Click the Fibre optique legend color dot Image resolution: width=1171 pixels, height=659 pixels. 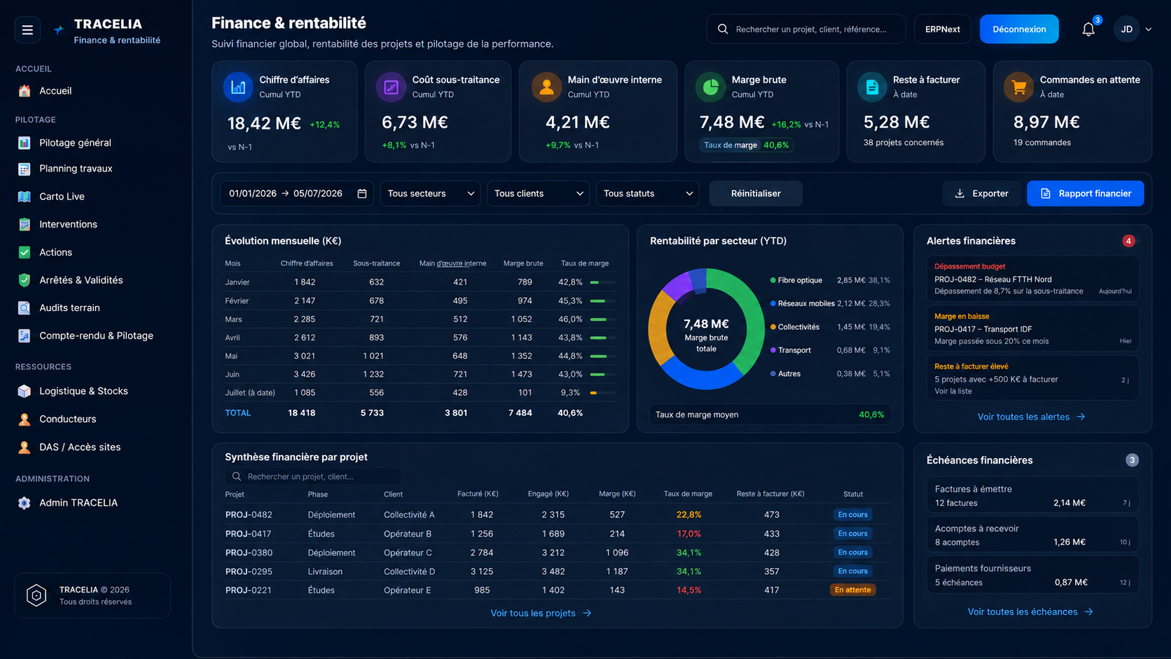pos(773,280)
